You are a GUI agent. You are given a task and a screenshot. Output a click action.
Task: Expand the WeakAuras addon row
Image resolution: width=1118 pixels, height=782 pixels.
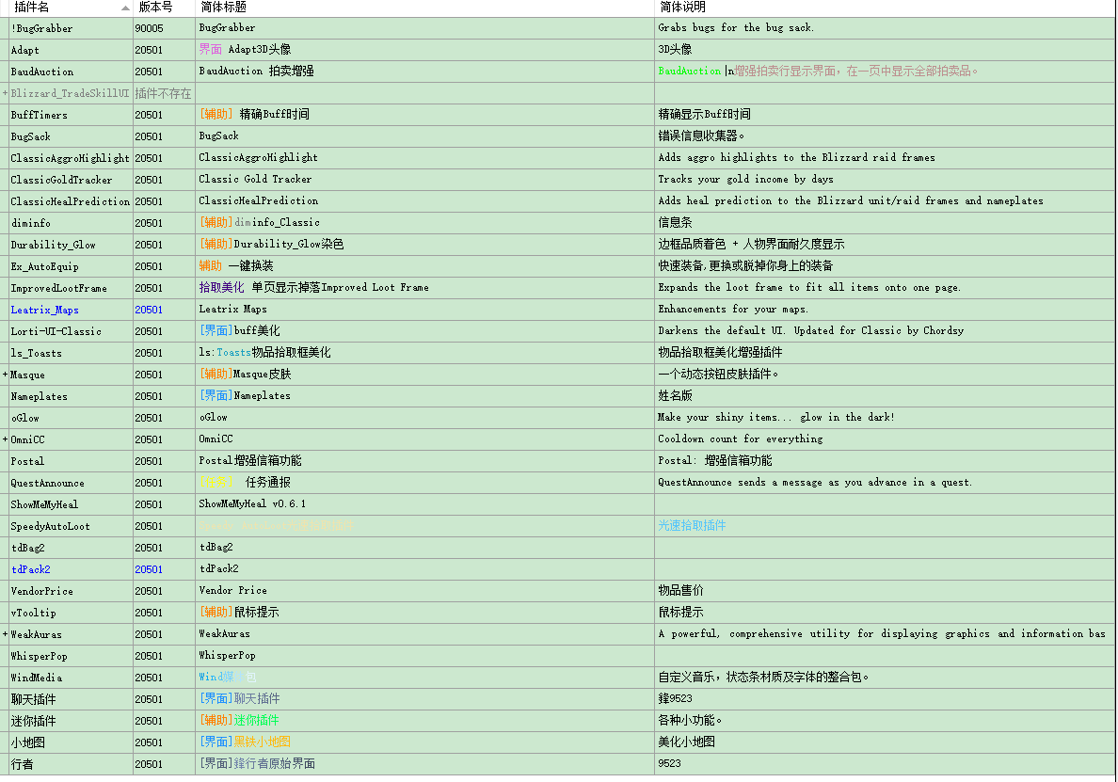[x=4, y=633]
